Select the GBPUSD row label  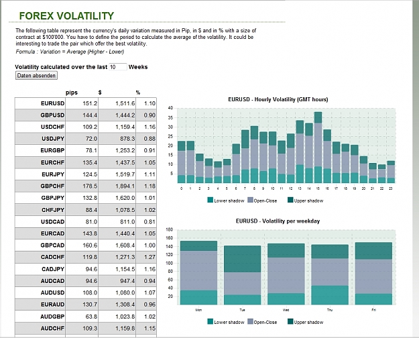(x=52, y=115)
